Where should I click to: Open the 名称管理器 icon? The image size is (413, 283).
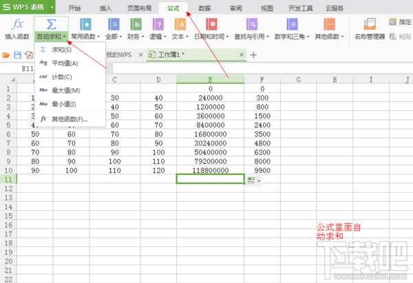370,24
